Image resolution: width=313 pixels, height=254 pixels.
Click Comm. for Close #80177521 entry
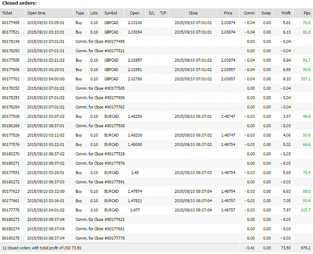tap(100, 51)
